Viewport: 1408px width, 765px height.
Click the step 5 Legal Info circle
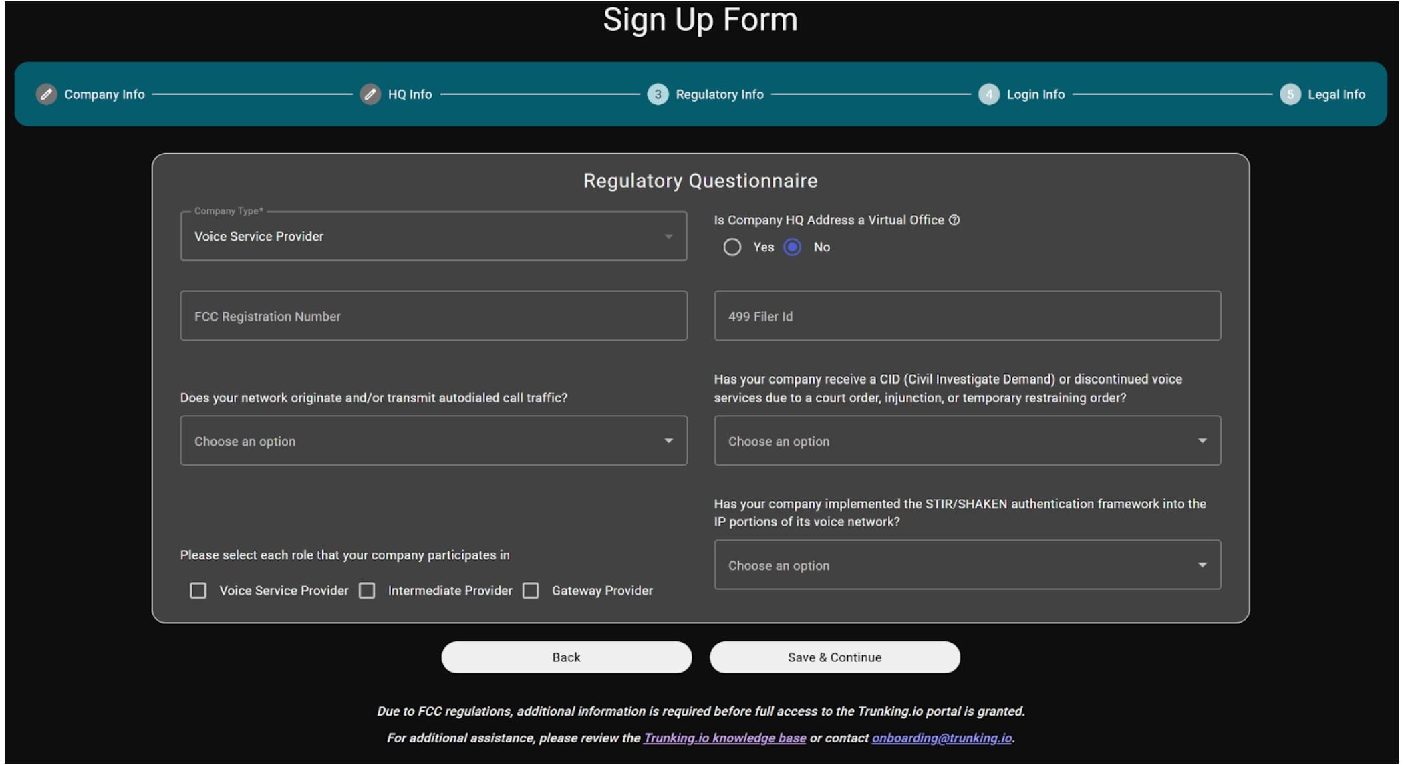1290,94
